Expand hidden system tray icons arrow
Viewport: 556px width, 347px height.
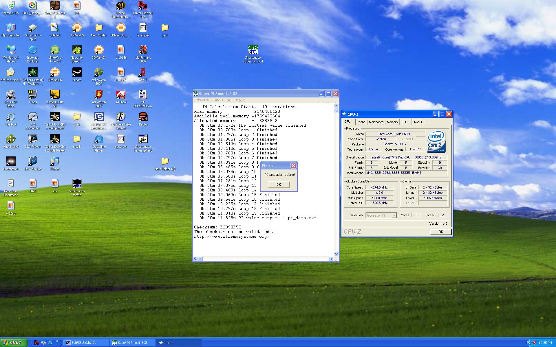coord(528,343)
